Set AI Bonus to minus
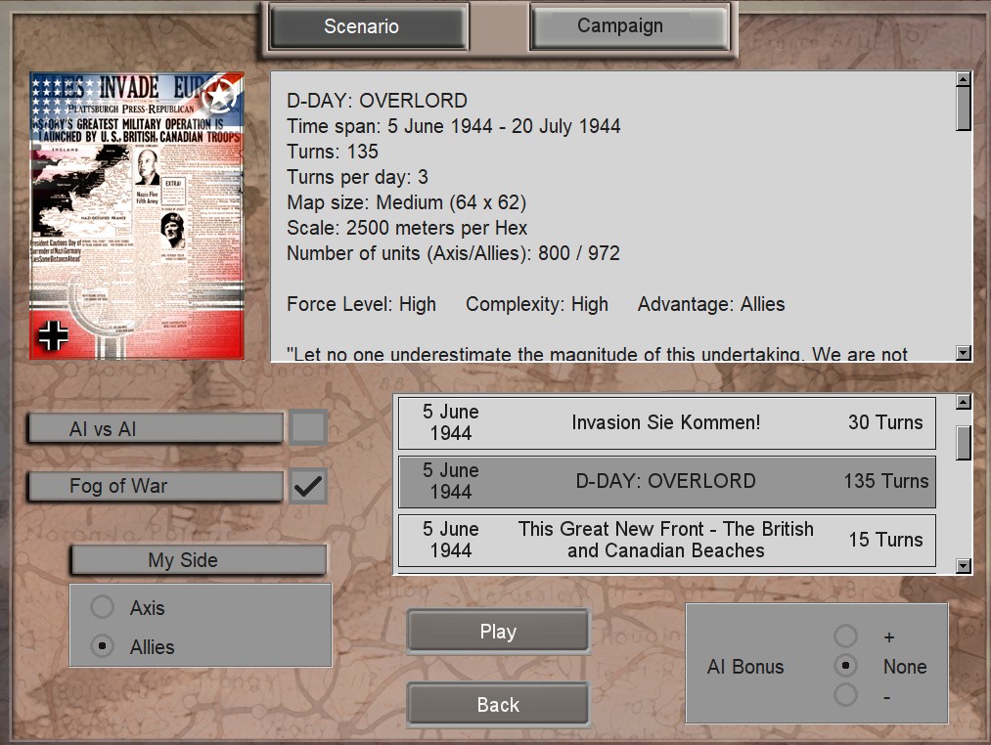The height and width of the screenshot is (745, 991). pos(845,695)
